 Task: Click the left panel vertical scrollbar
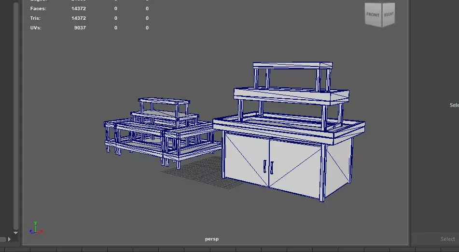pos(16,116)
